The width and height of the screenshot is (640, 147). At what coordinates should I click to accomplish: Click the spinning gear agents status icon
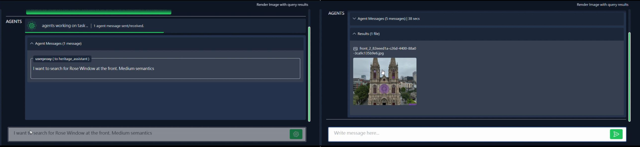[32, 25]
